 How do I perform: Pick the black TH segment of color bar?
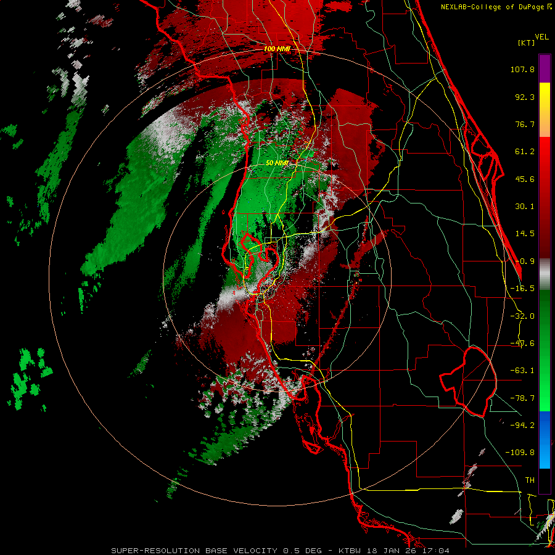545,480
